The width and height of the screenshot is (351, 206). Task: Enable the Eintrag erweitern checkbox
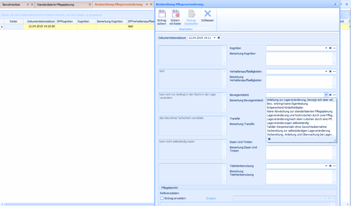pyautogui.click(x=162, y=198)
